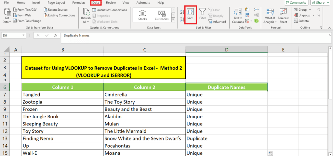This screenshot has height=156, width=333.
Task: Open What-If Analysis
Action: point(270,16)
